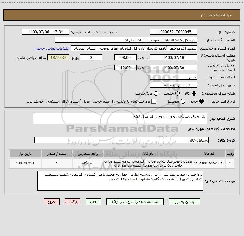Click the price validity date 1400/07/30

pyautogui.click(x=174, y=67)
